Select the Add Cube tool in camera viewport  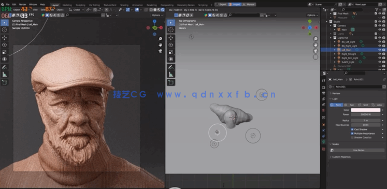(x=5, y=82)
